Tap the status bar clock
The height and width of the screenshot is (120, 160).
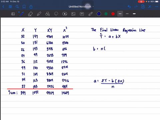5,2
